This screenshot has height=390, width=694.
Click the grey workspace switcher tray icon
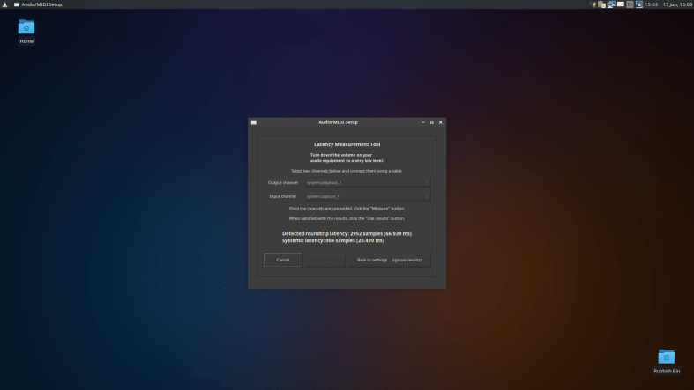click(630, 4)
